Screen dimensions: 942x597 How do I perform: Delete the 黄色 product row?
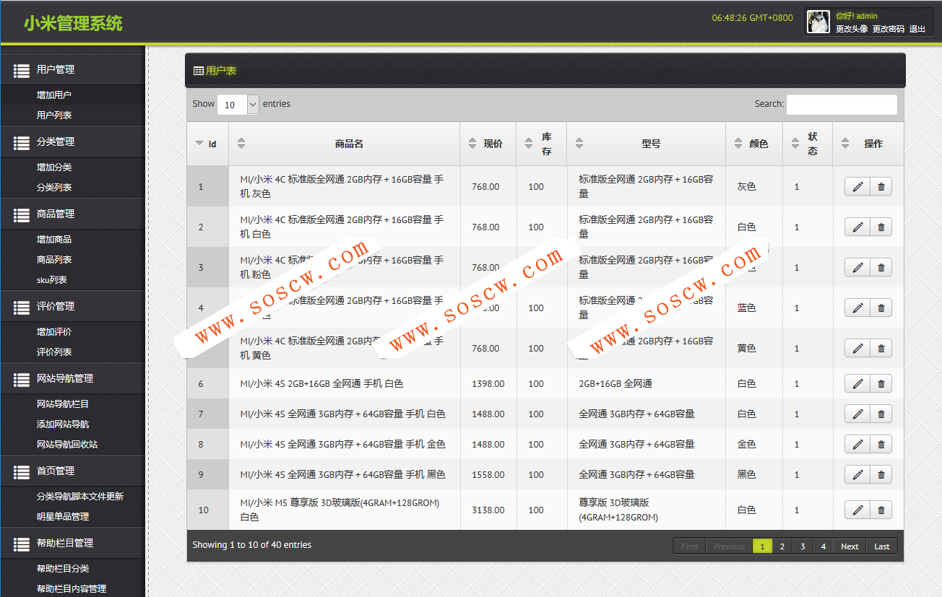pyautogui.click(x=881, y=349)
